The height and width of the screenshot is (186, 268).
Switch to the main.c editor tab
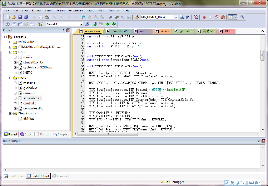pos(162,31)
